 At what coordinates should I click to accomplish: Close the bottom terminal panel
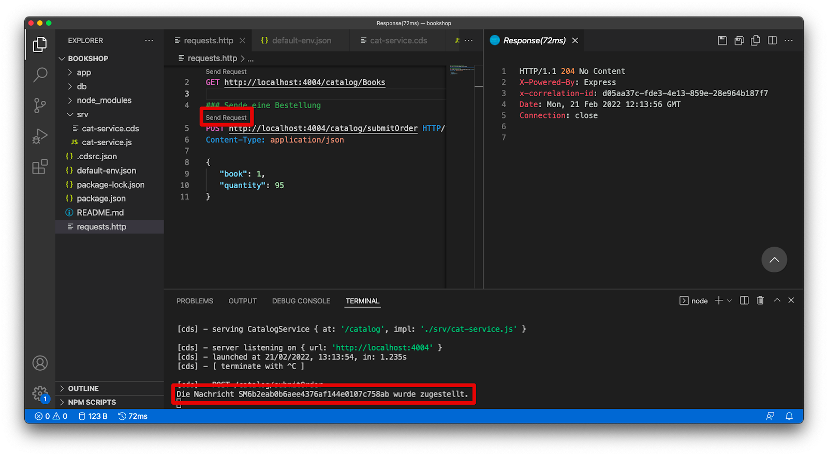(791, 300)
